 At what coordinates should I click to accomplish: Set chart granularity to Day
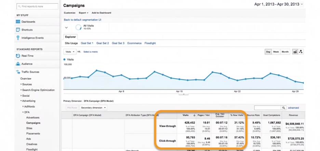pyautogui.click(x=268, y=52)
